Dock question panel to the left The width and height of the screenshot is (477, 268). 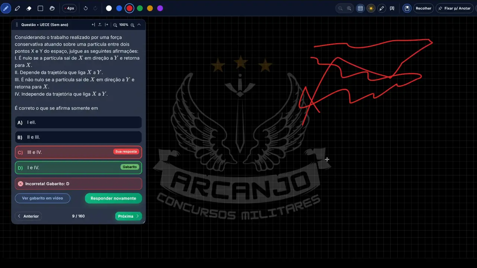point(94,25)
